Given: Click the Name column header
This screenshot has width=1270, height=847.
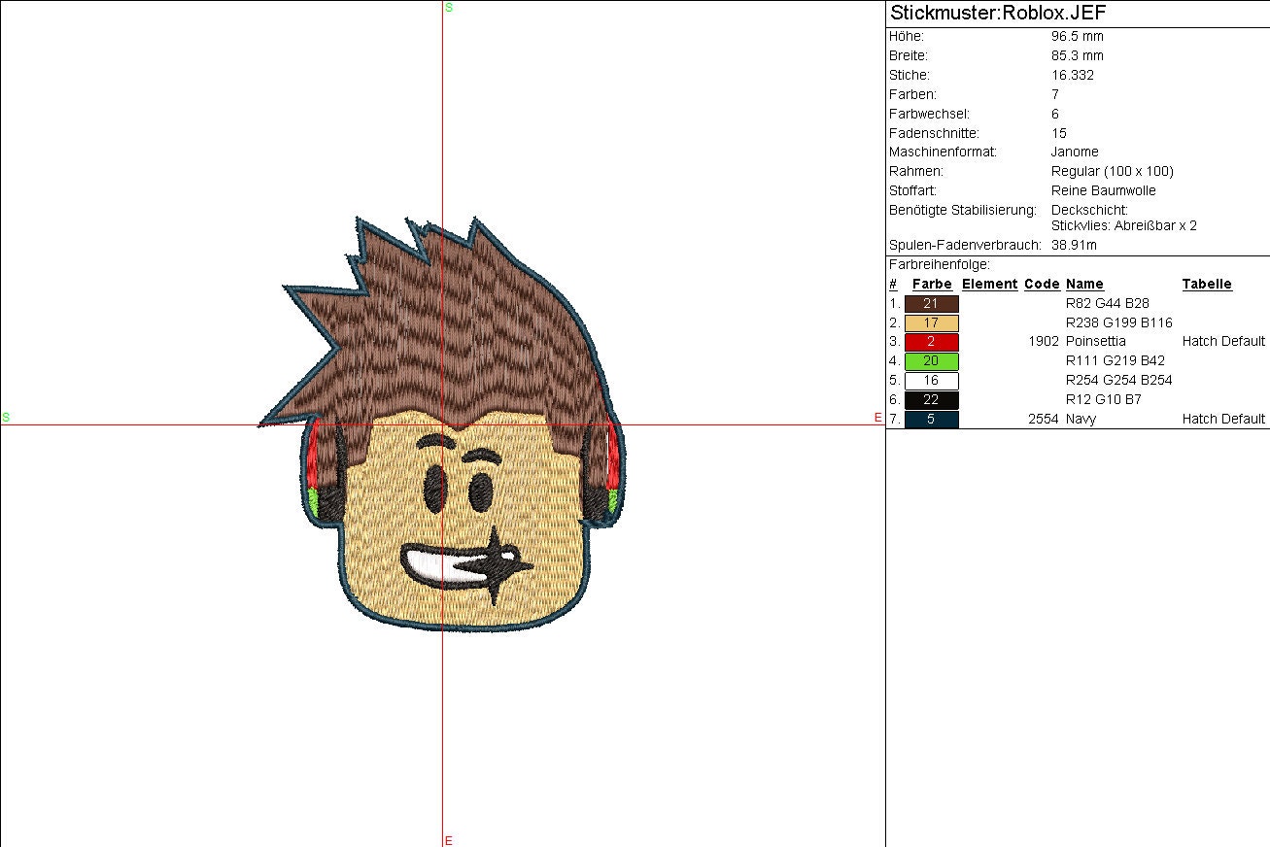Looking at the screenshot, I should 1084,284.
